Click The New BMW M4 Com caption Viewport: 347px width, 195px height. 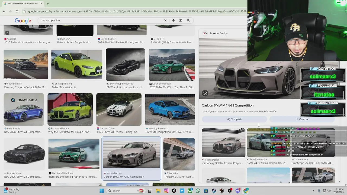(178, 177)
